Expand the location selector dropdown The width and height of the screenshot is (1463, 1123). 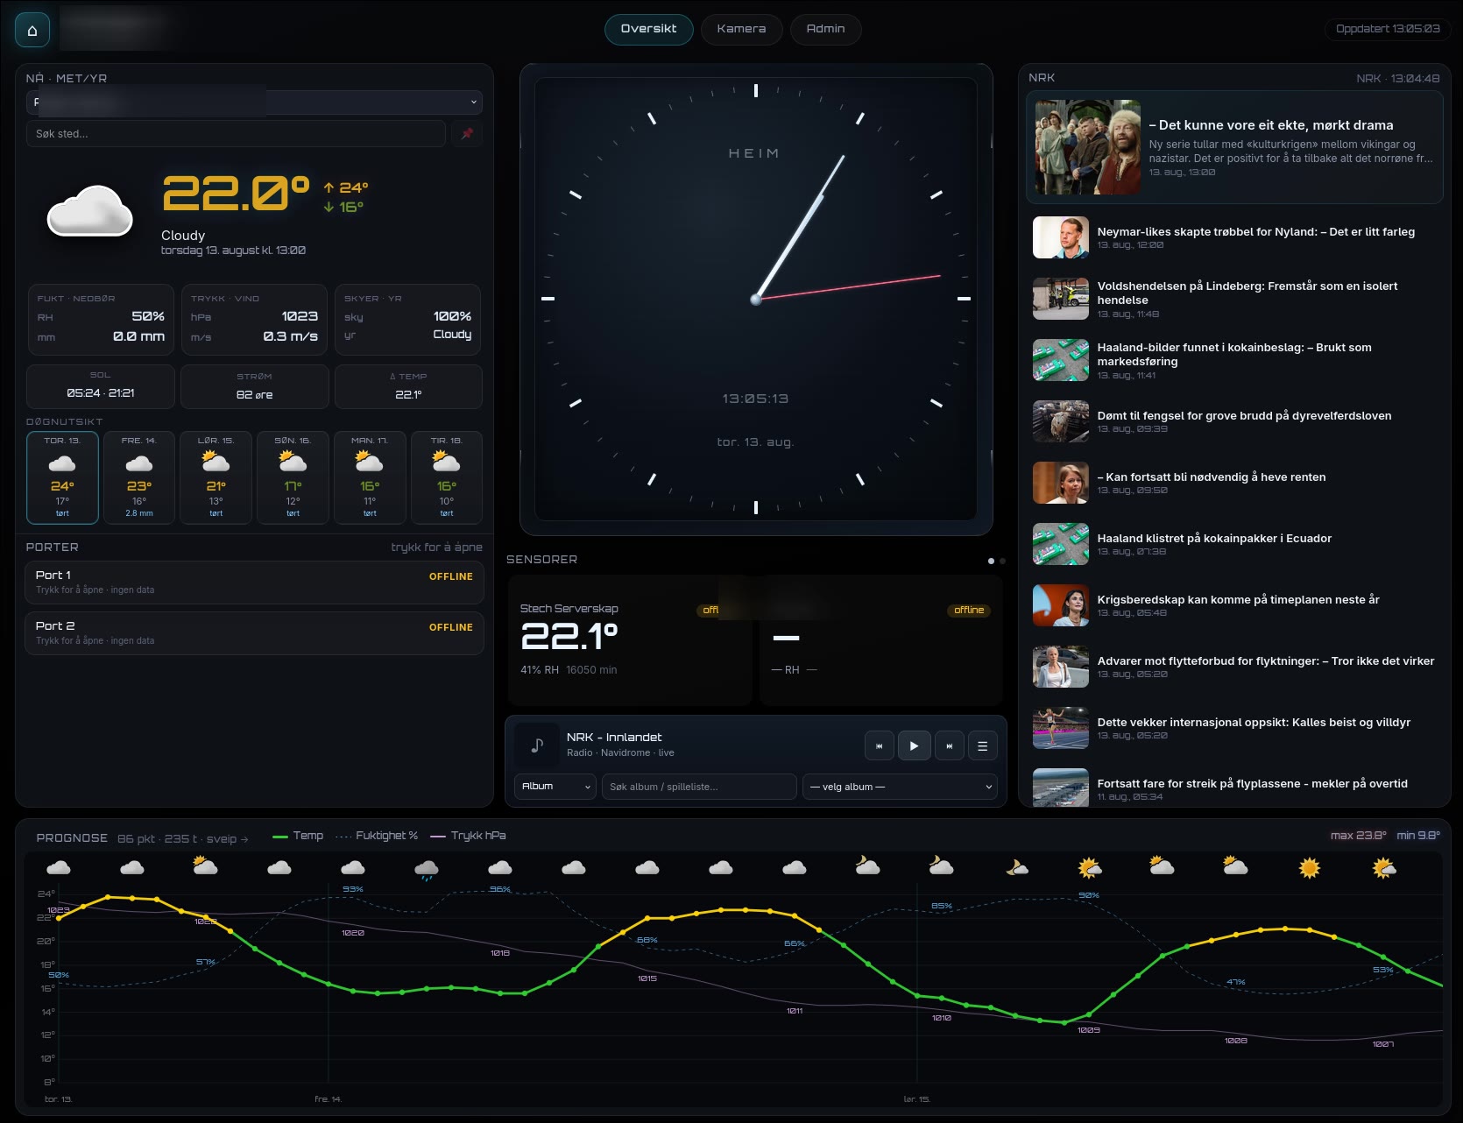[254, 102]
